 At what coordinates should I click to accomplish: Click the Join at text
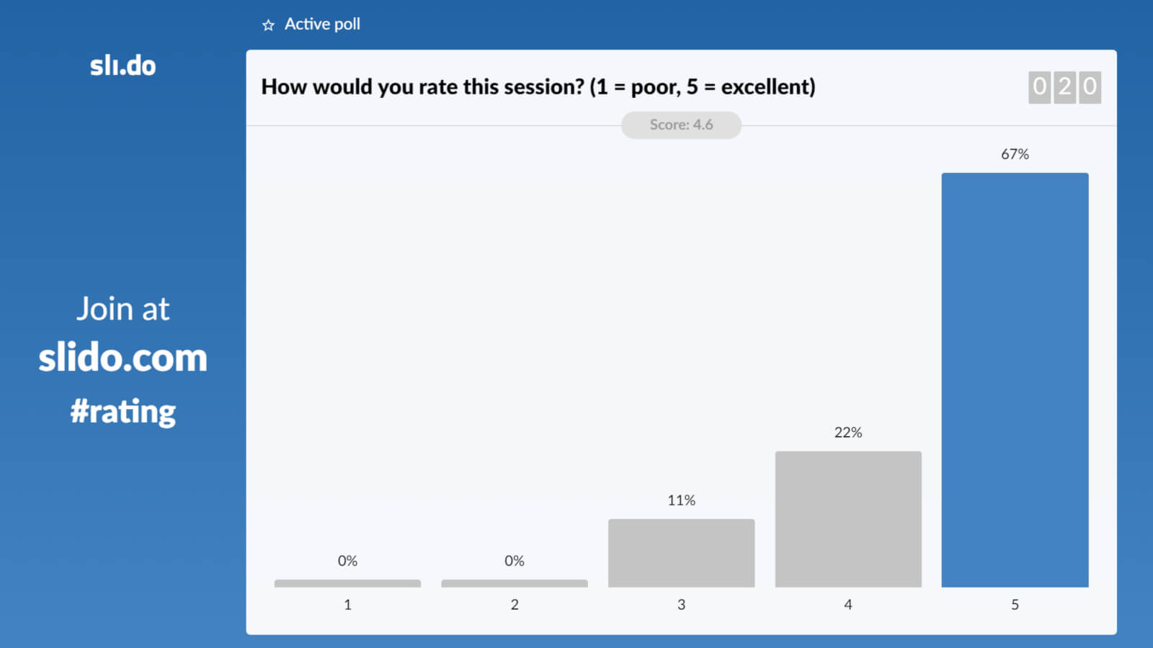tap(123, 309)
